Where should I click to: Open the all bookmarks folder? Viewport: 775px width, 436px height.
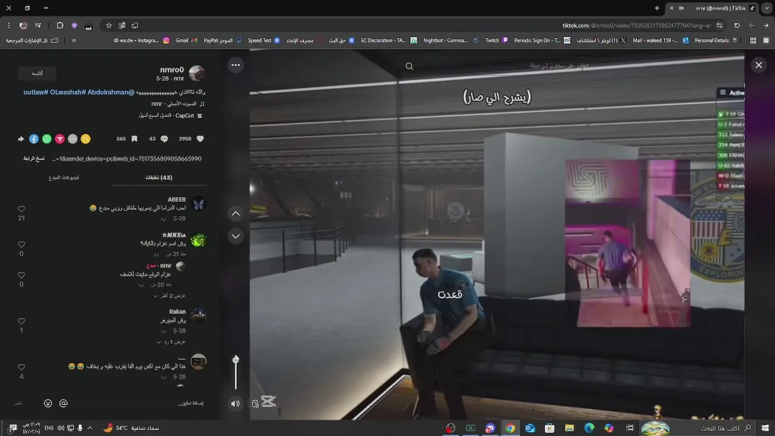32,41
